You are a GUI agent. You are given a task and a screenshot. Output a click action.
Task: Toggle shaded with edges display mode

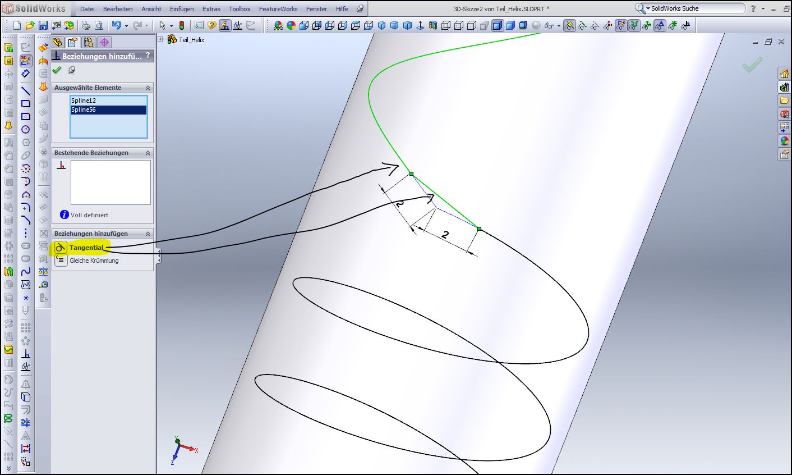498,25
